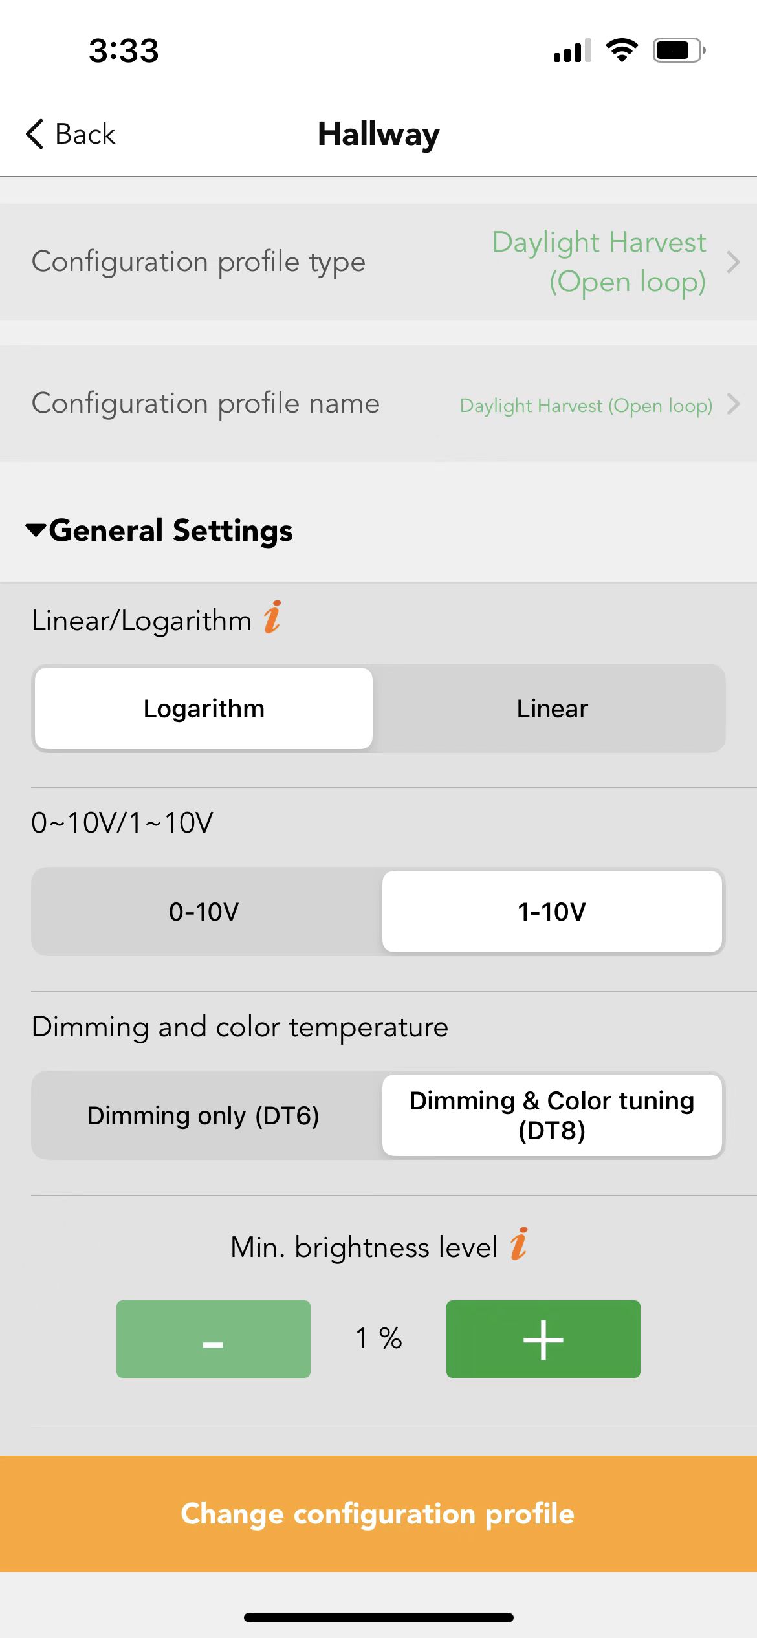Collapse the General Settings section
The image size is (757, 1638).
pyautogui.click(x=159, y=530)
